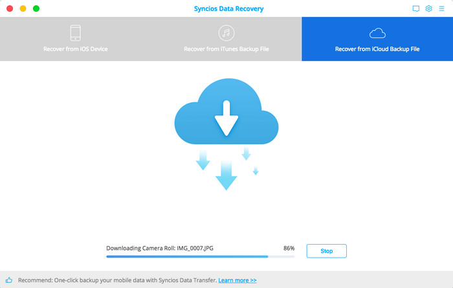Click the 86% progress value
453x288 pixels.
[x=289, y=248]
